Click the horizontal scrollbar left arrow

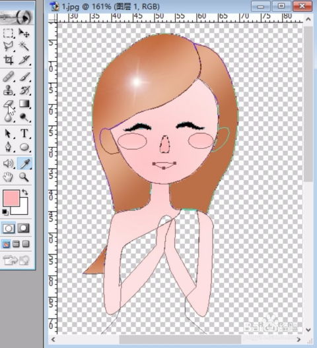[x=53, y=339]
